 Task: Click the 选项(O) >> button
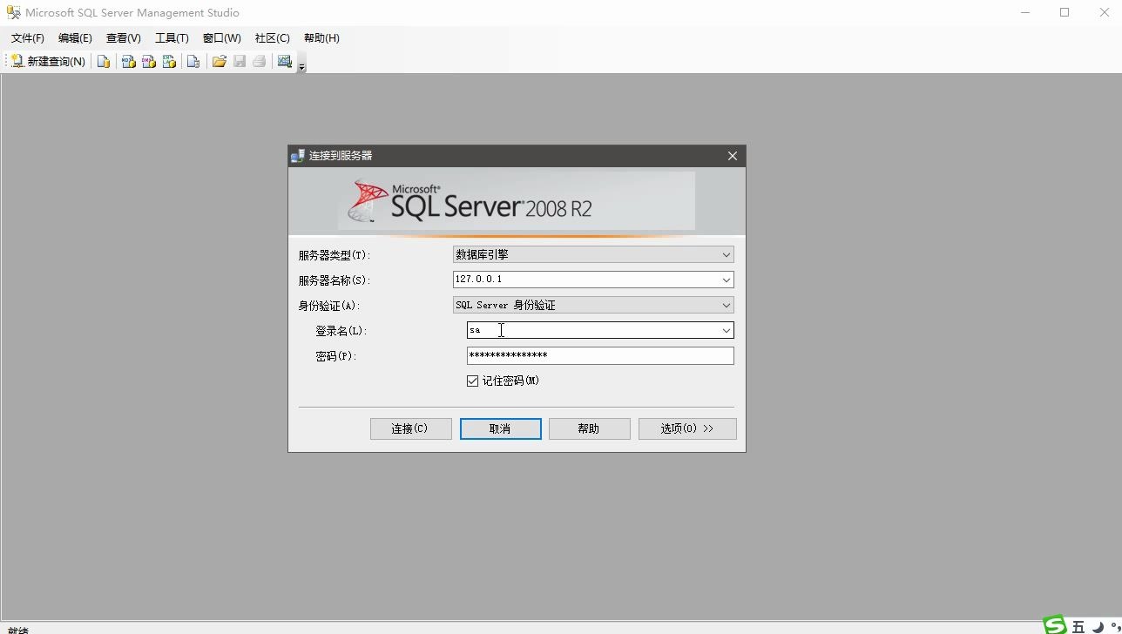tap(687, 428)
